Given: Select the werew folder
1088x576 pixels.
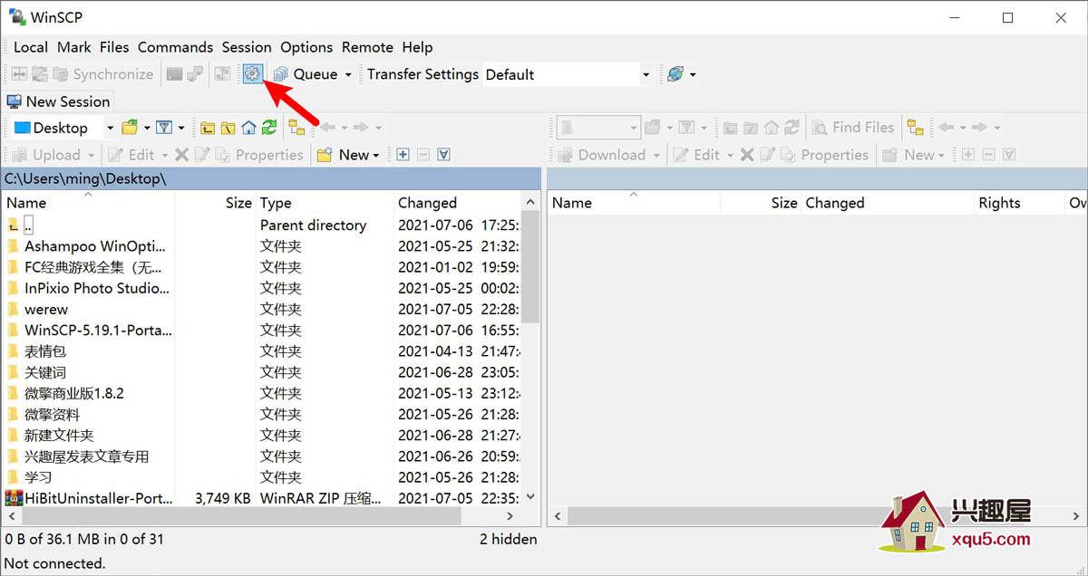Looking at the screenshot, I should [x=46, y=309].
